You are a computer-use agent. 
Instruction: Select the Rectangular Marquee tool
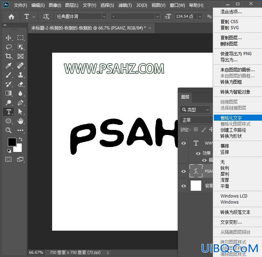tap(20, 38)
